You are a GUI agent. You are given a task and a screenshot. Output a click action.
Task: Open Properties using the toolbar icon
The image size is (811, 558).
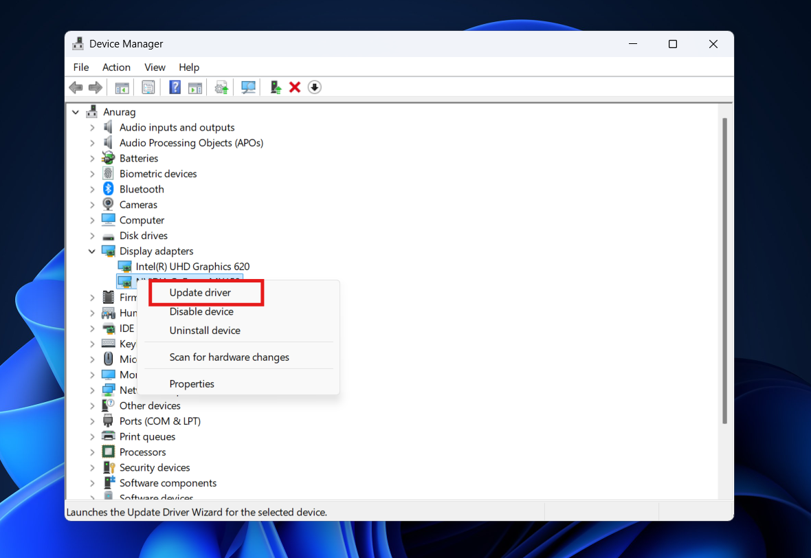[148, 87]
